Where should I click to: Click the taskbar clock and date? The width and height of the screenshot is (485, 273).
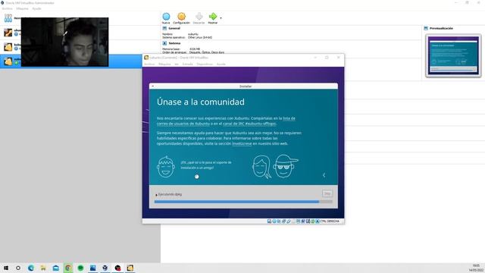(x=476, y=268)
